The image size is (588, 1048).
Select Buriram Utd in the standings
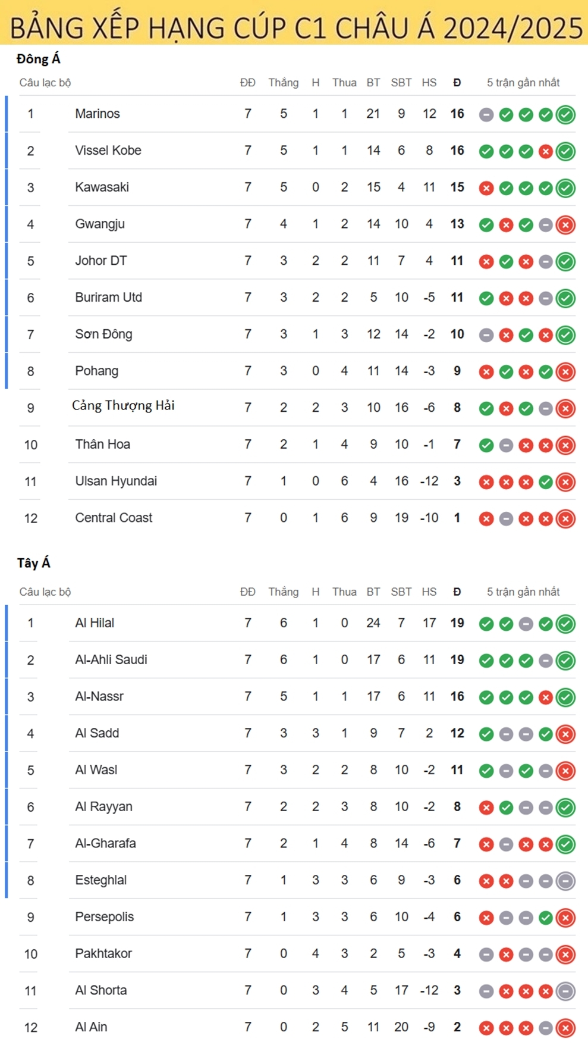coord(108,297)
